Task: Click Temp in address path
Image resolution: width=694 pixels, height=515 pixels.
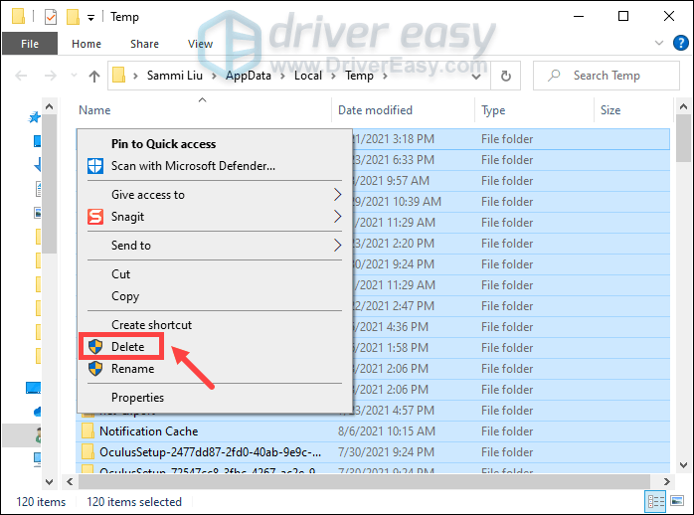Action: [x=359, y=76]
